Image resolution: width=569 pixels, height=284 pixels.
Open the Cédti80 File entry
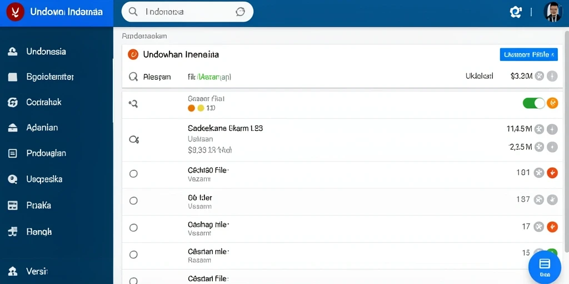pos(209,170)
